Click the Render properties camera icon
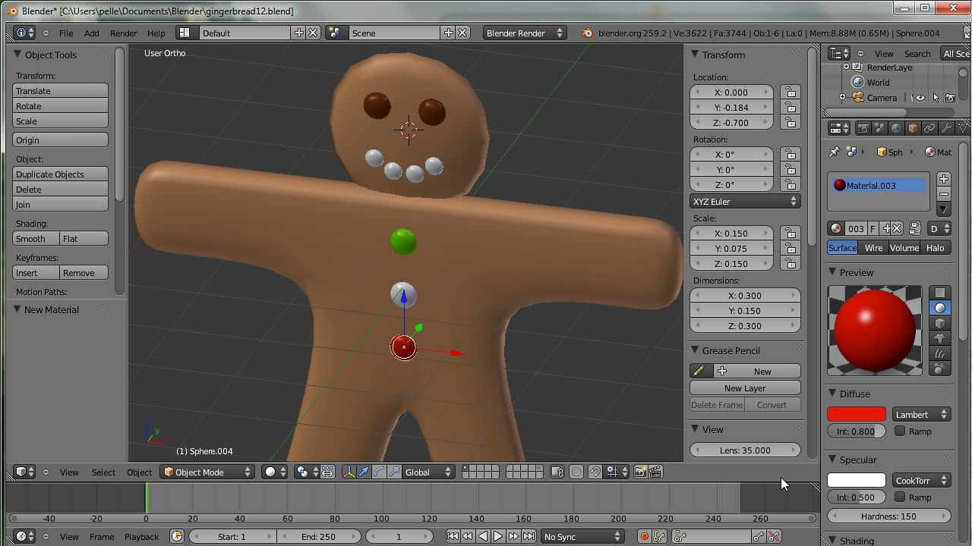This screenshot has width=972, height=546. 863,129
